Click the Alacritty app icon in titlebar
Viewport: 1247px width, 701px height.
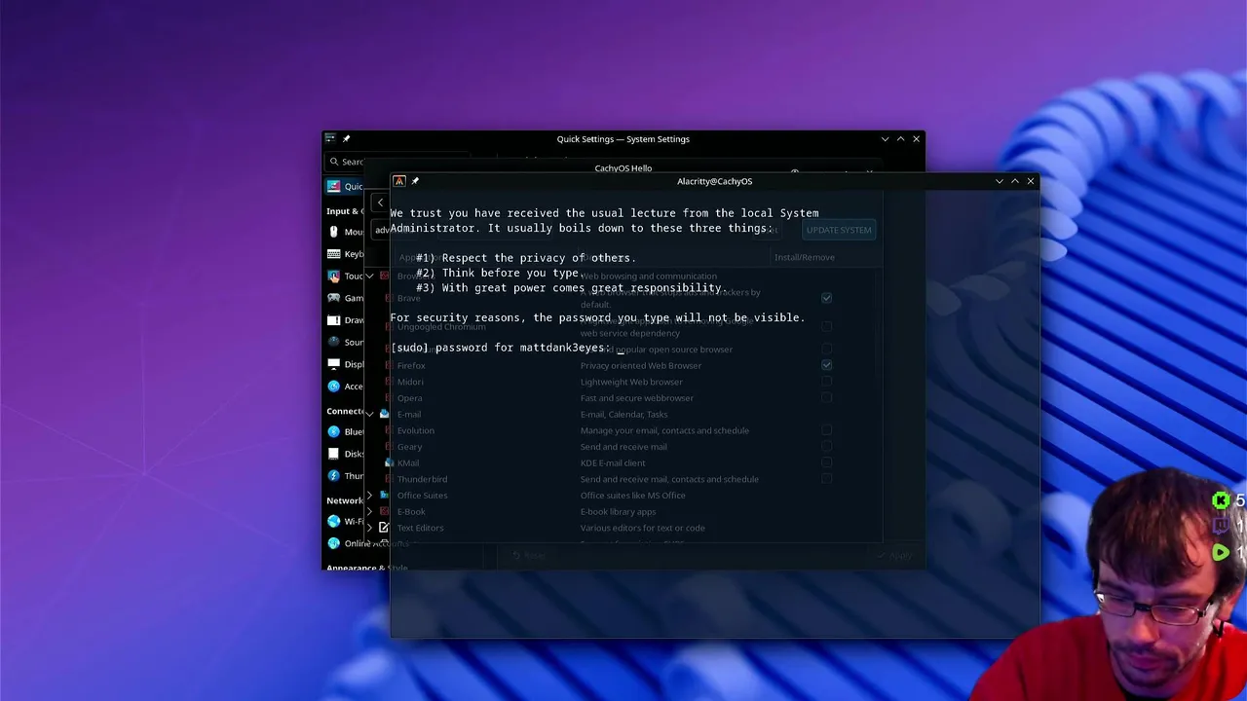tap(399, 181)
